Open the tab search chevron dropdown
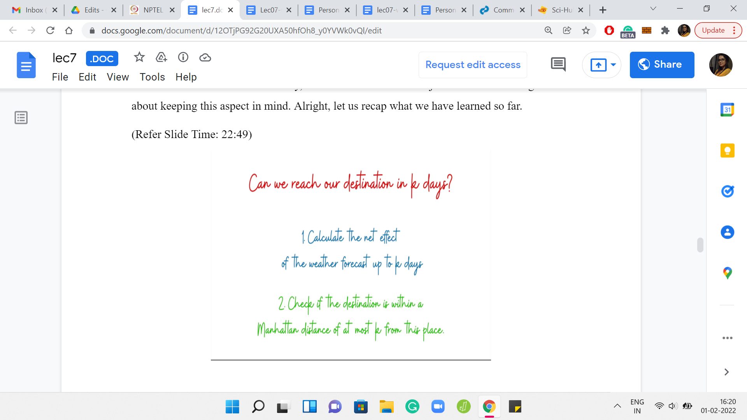 click(653, 9)
